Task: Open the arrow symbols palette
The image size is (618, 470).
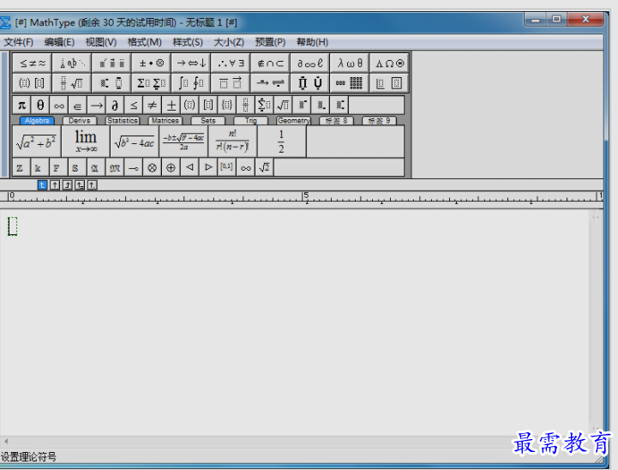Action: (191, 63)
